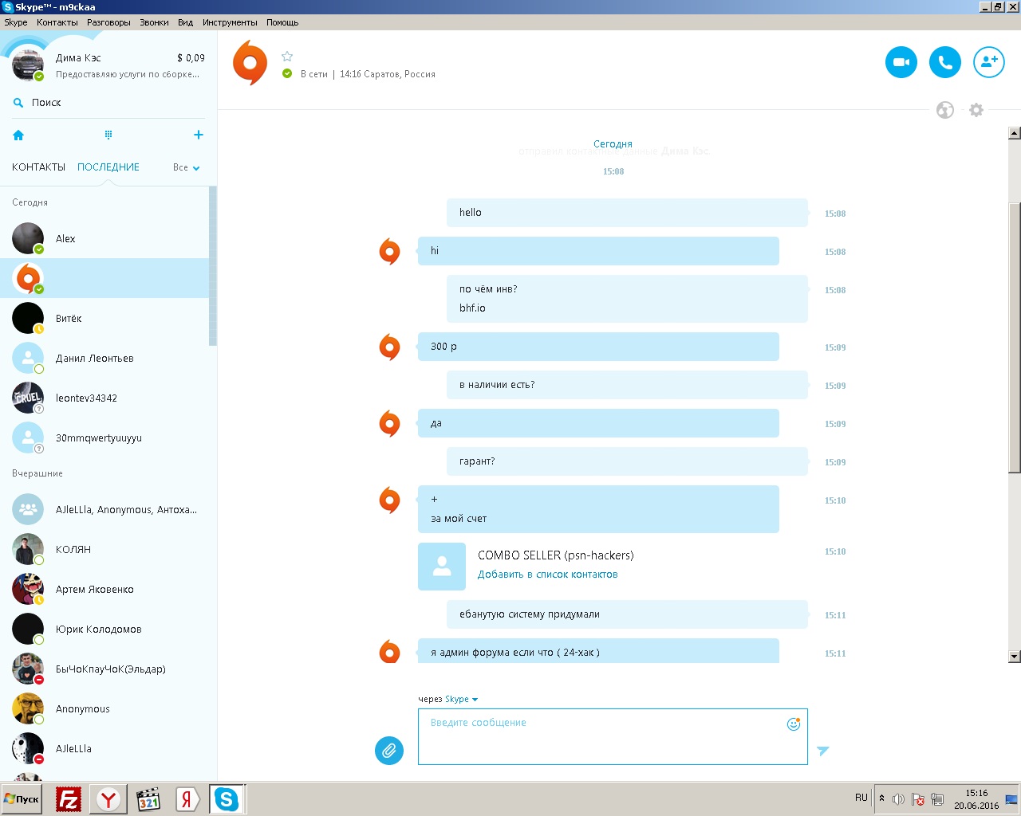The image size is (1021, 816).
Task: Open volume speaker tray icon
Action: pyautogui.click(x=898, y=799)
